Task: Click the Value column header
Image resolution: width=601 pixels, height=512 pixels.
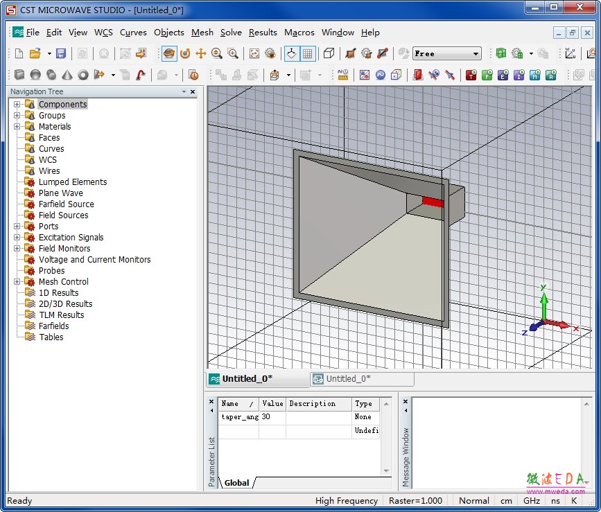Action: coord(272,404)
